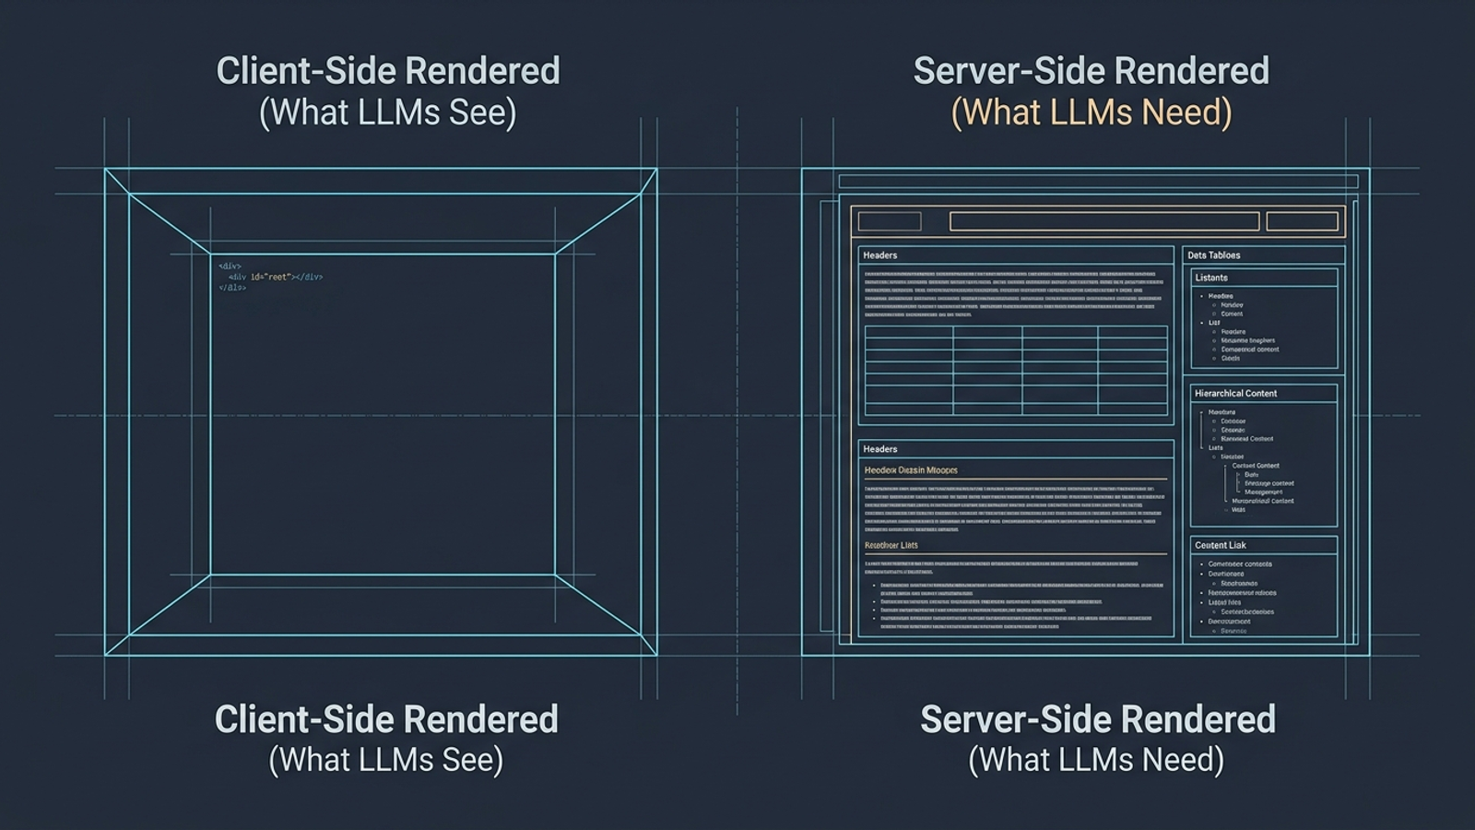Viewport: 1475px width, 830px height.
Task: Select the 'Headers' panel title above the table
Action: 880,255
